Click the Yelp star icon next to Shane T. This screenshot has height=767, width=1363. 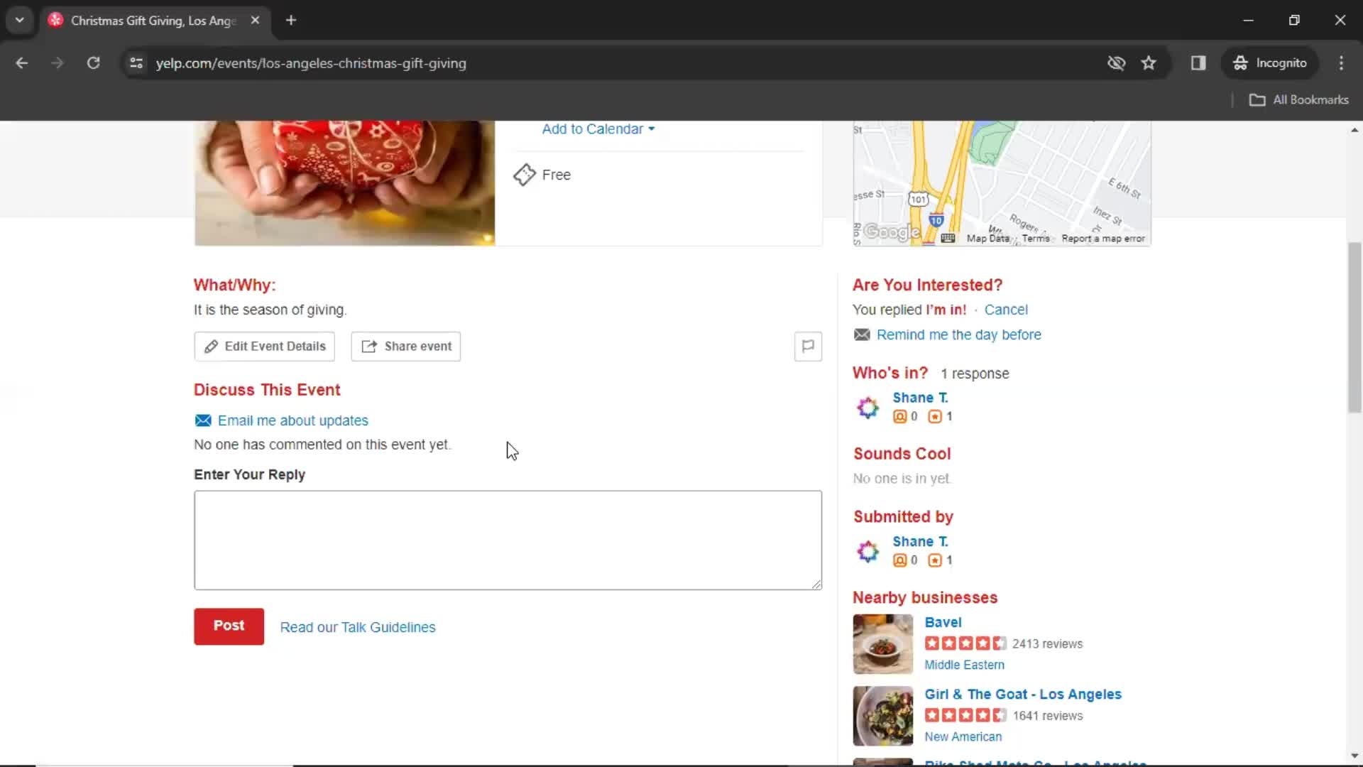click(x=935, y=415)
